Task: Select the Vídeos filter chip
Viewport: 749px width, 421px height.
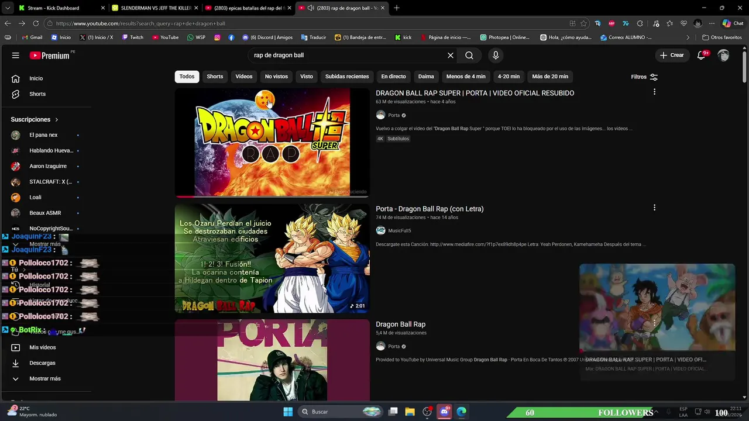Action: [244, 77]
